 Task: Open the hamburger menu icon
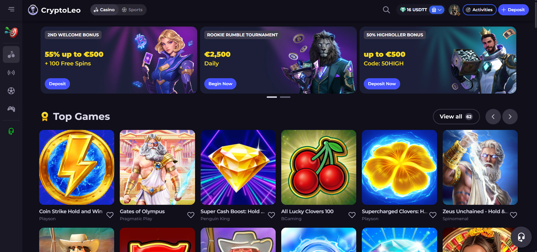[11, 9]
